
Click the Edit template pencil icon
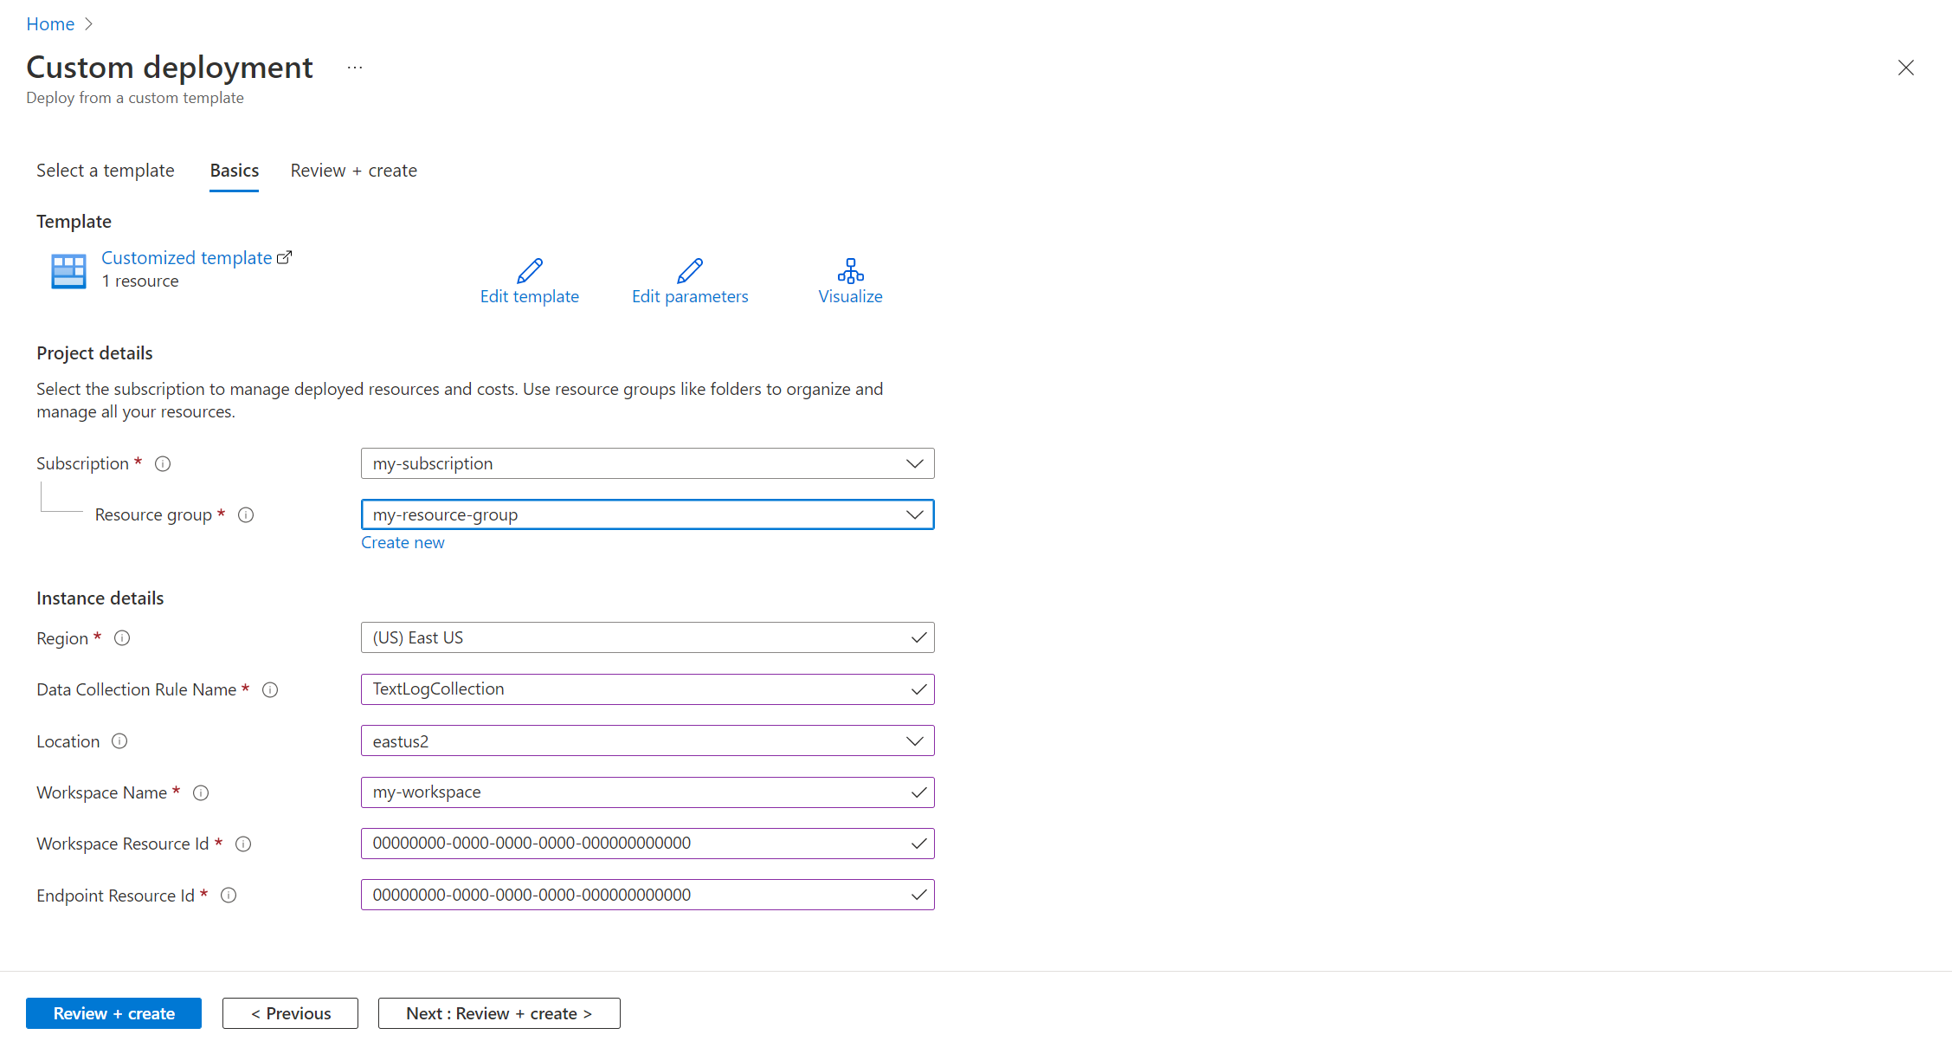[529, 271]
